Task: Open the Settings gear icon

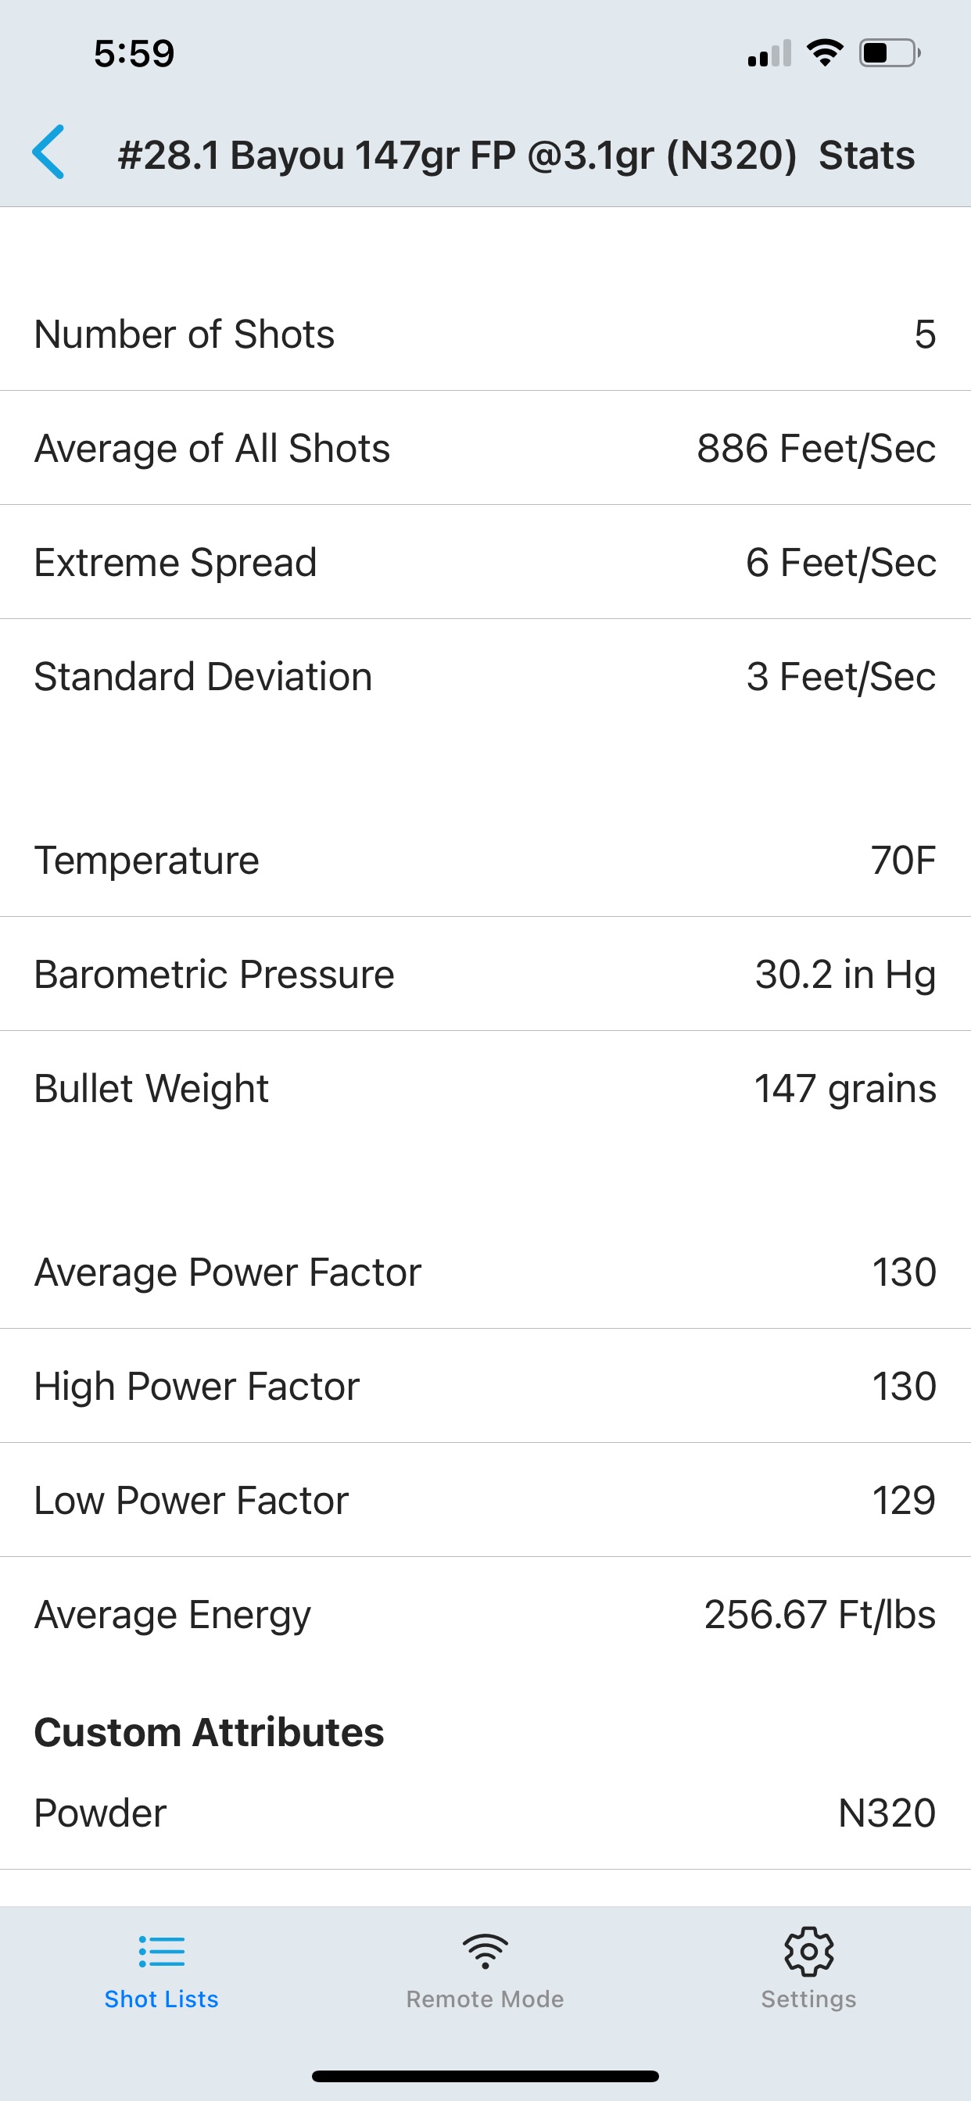Action: (x=808, y=1951)
